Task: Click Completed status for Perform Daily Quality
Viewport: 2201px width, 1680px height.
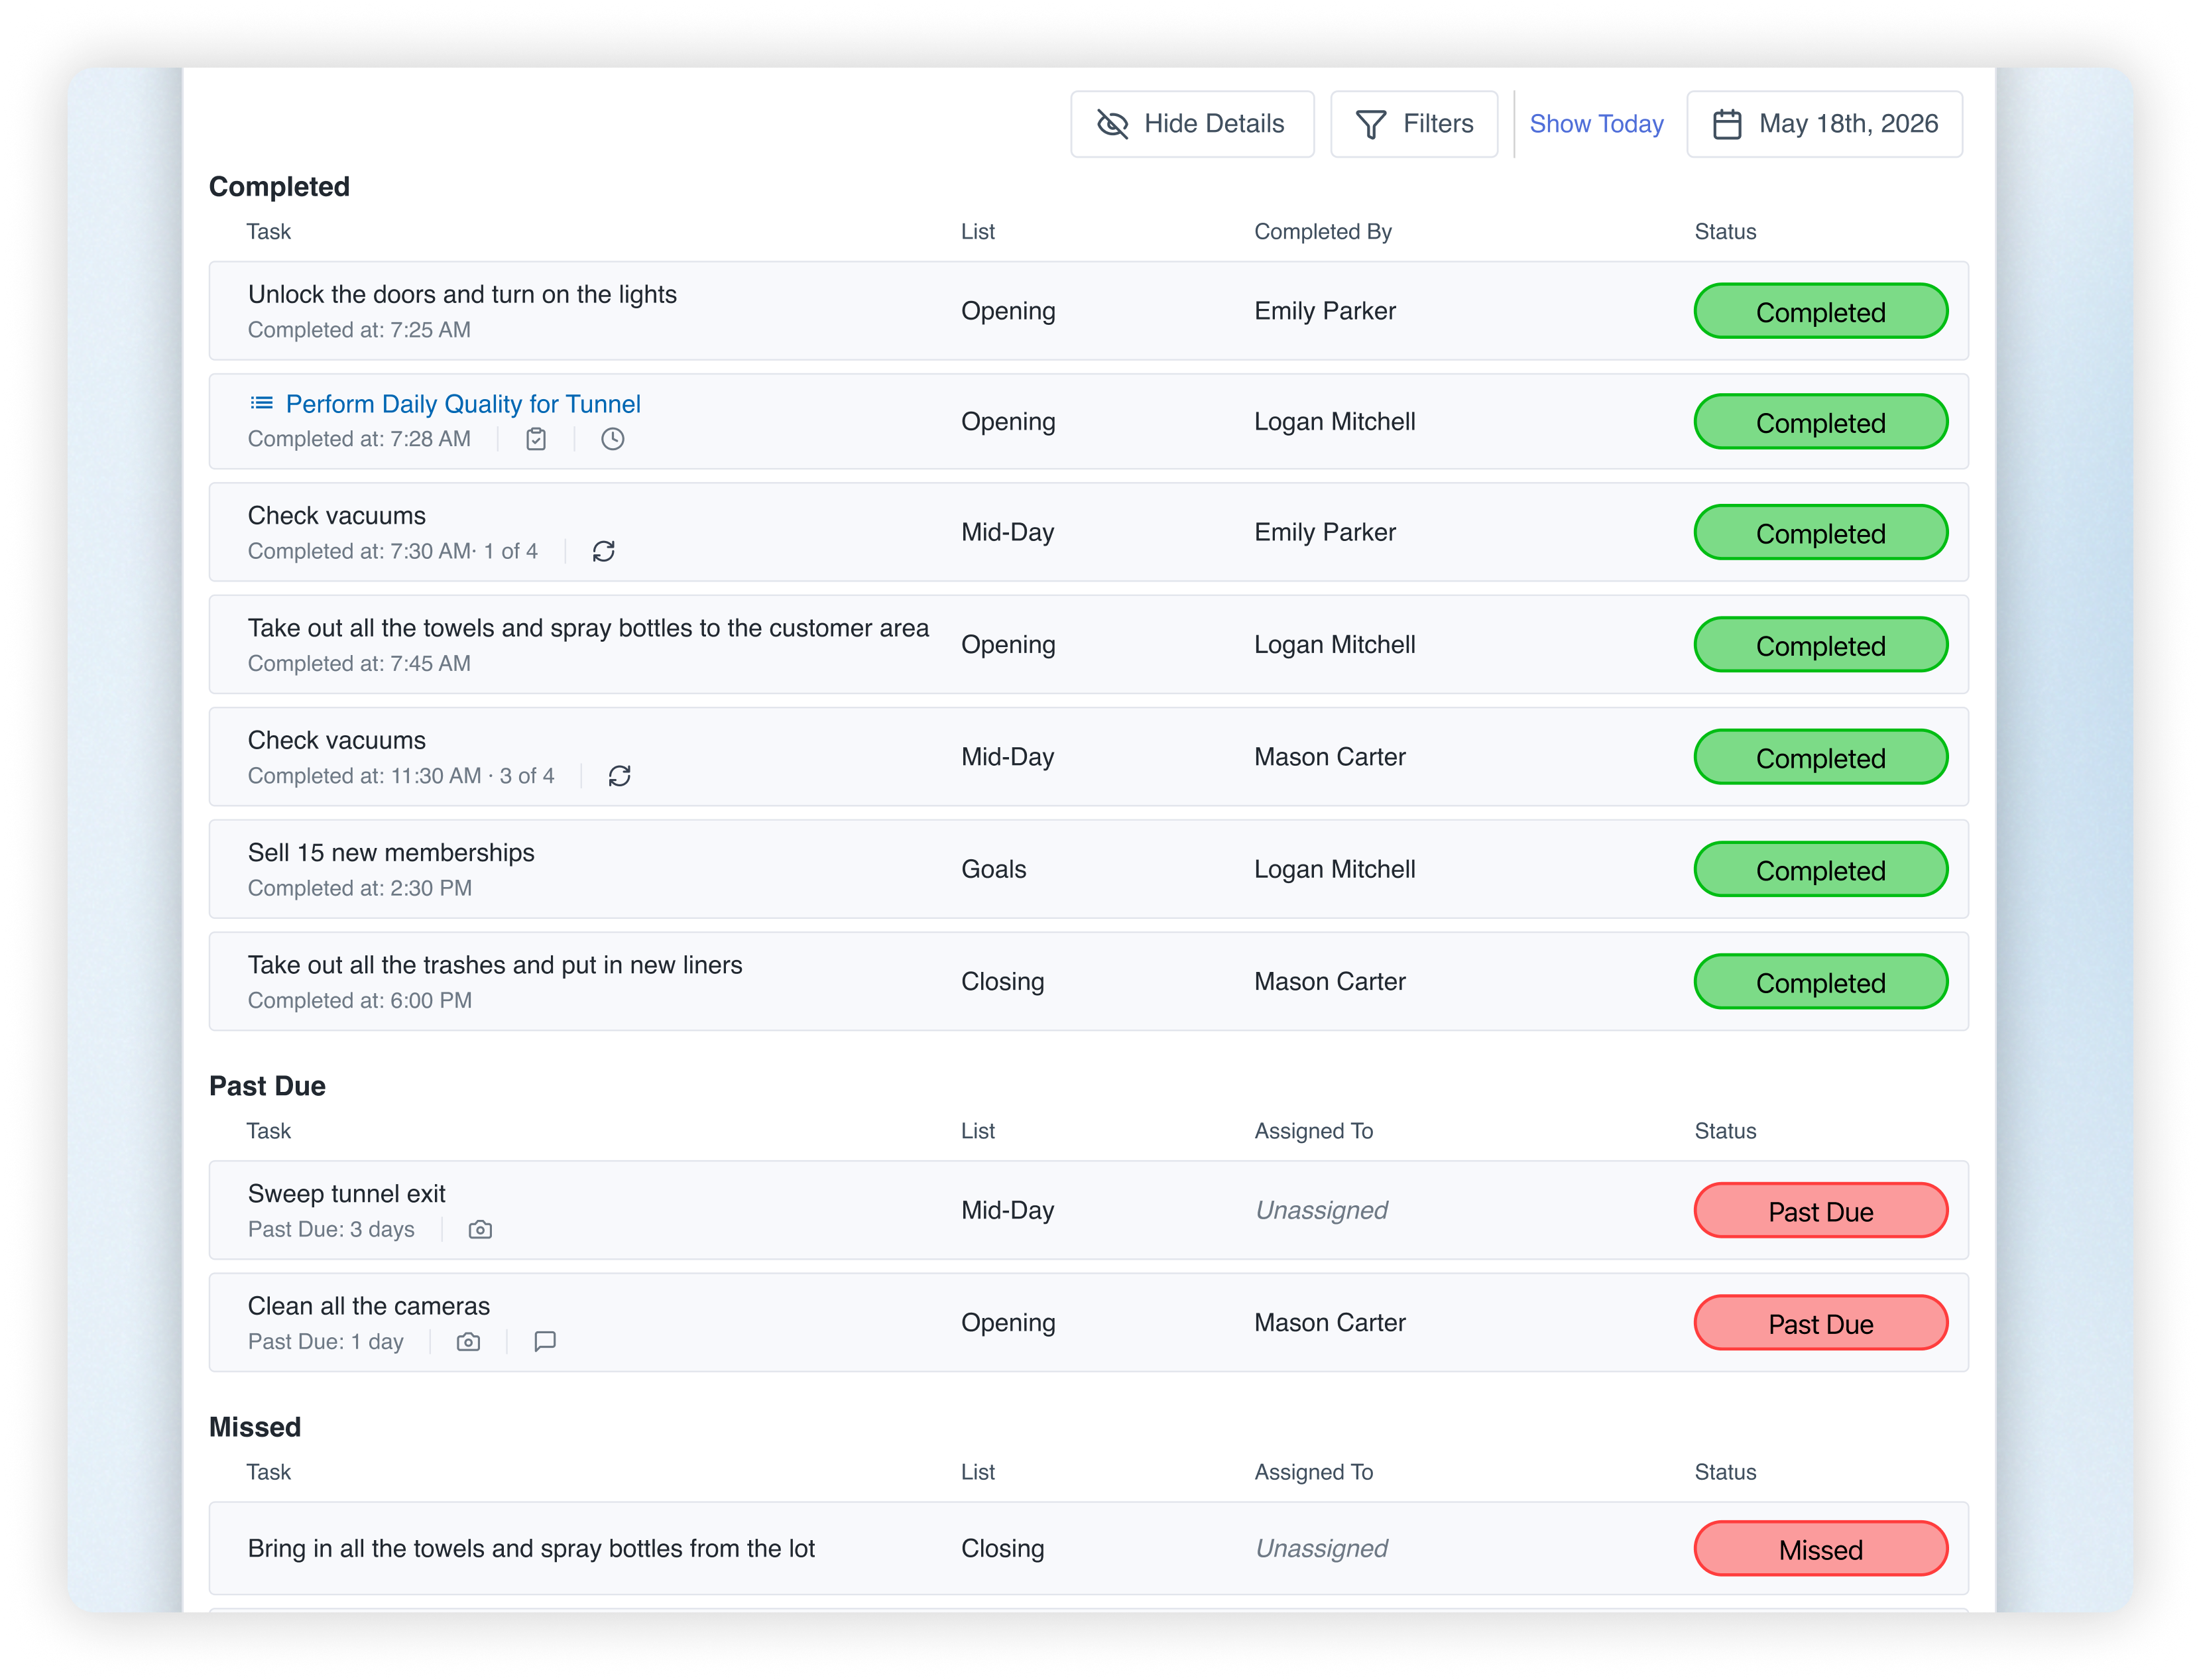Action: click(1820, 422)
